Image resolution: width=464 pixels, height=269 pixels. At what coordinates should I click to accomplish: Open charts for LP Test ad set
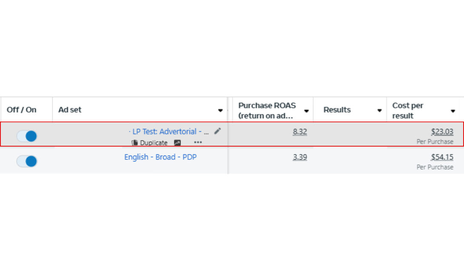click(177, 143)
